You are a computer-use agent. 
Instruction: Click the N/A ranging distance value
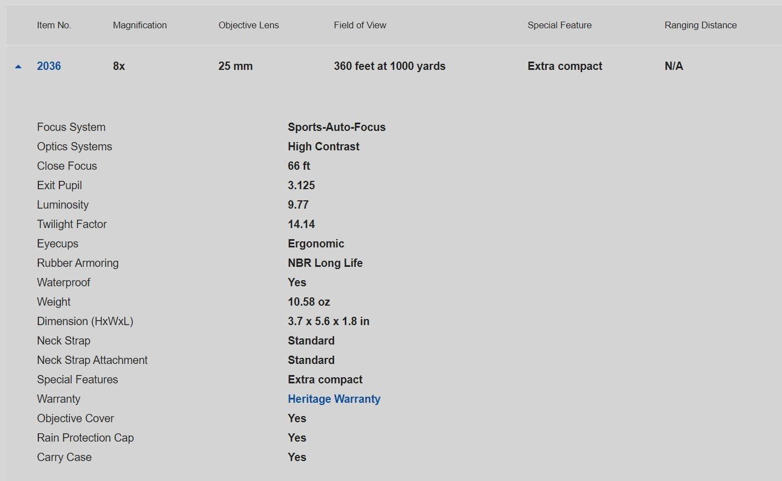pos(673,66)
